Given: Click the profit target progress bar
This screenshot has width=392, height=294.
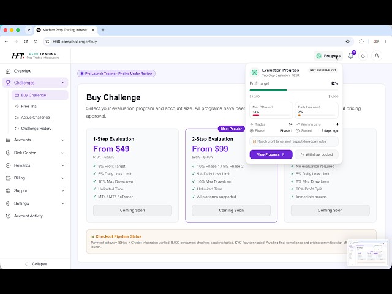Looking at the screenshot, I should click(294, 90).
